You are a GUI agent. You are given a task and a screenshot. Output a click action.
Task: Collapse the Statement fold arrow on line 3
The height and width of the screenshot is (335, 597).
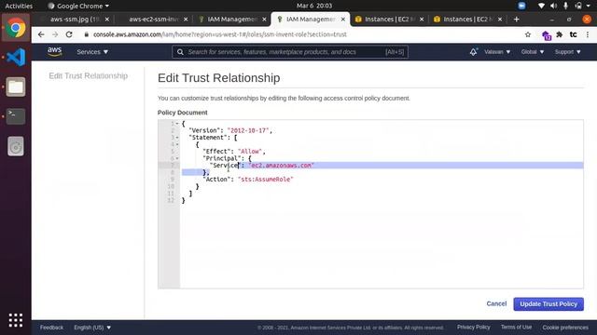(177, 138)
